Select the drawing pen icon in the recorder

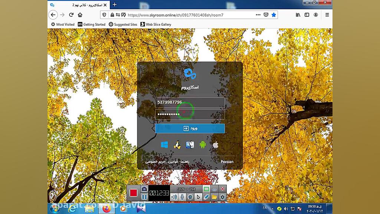coord(206,197)
